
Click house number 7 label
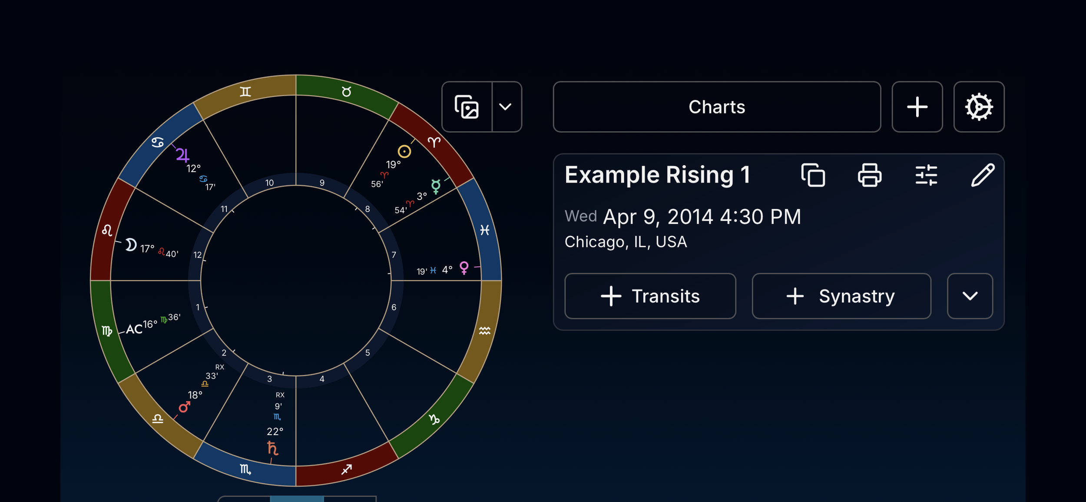click(x=394, y=255)
